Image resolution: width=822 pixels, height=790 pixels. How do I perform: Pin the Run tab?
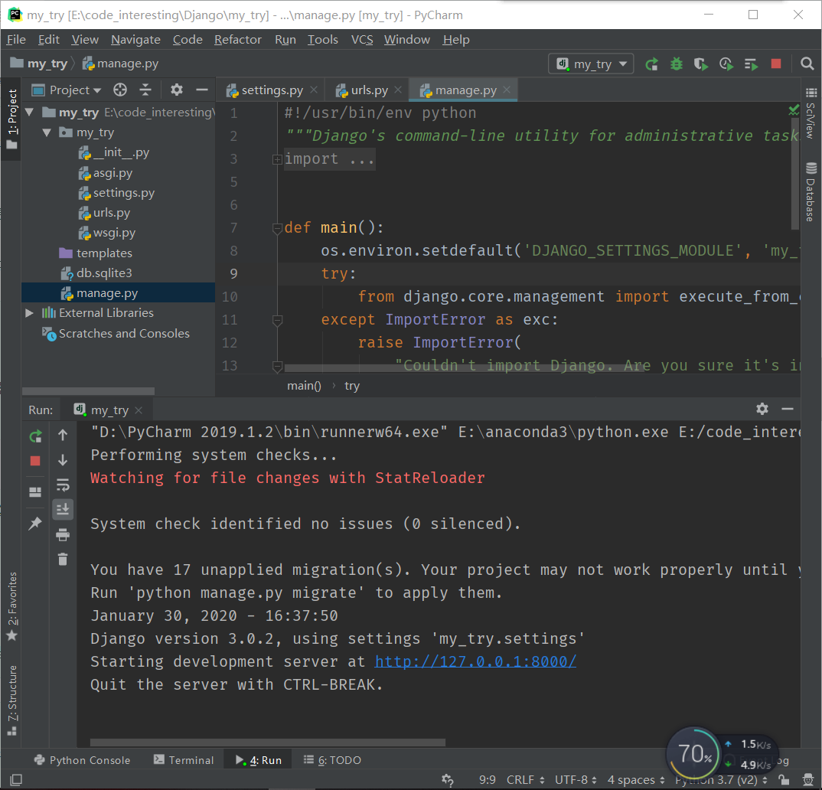35,523
